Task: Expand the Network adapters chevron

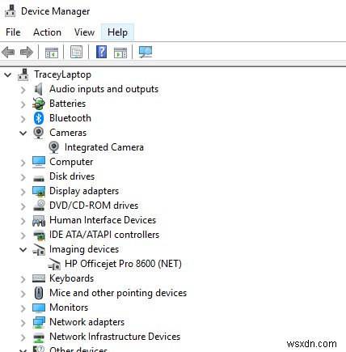Action: tap(23, 323)
